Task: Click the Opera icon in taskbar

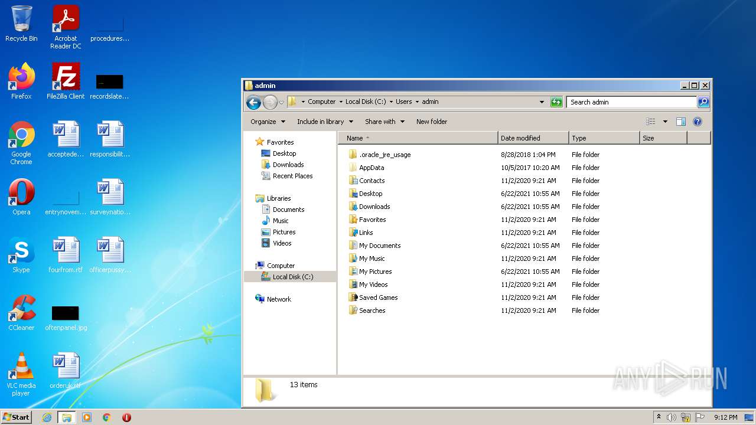Action: click(126, 417)
